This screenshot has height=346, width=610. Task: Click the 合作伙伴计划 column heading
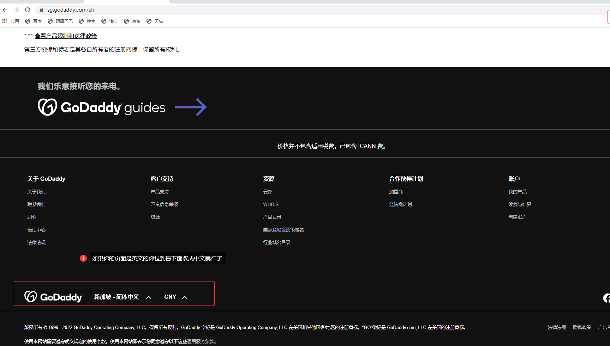point(406,179)
